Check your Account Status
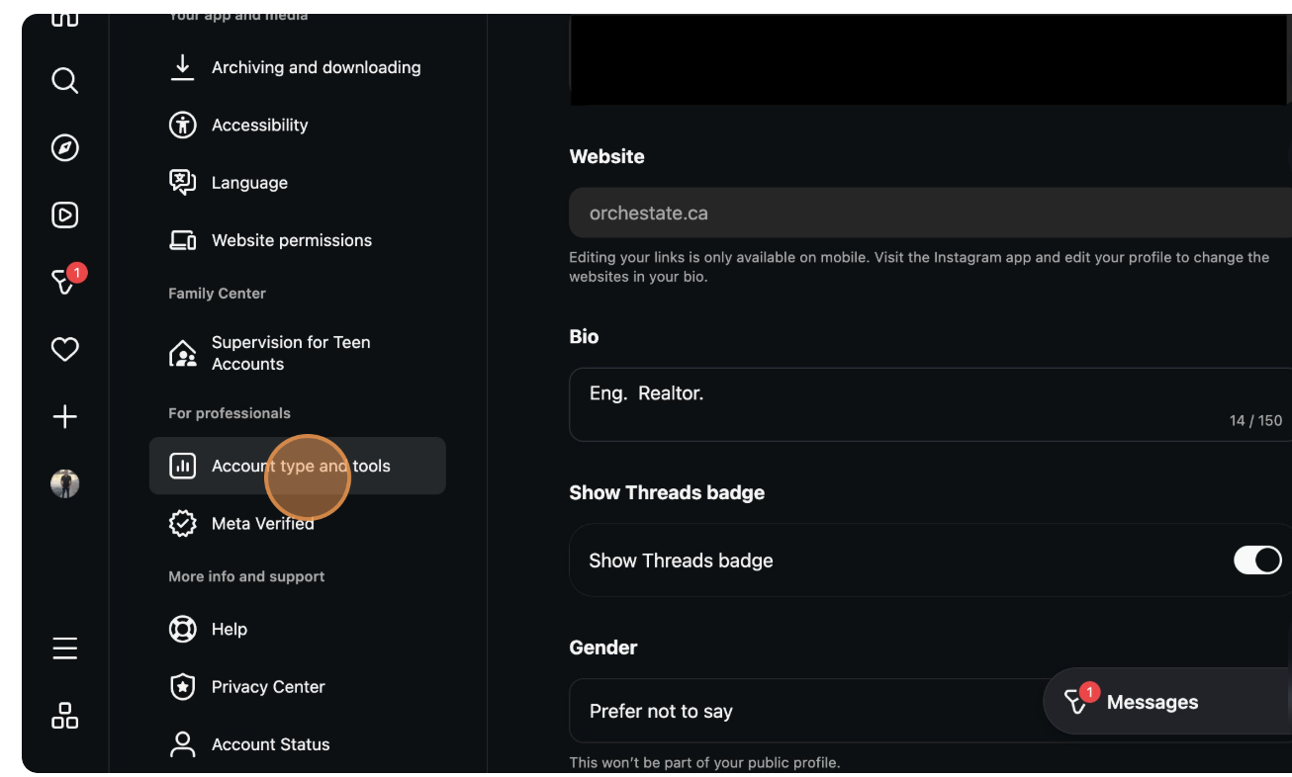The height and width of the screenshot is (777, 1292). pyautogui.click(x=270, y=743)
